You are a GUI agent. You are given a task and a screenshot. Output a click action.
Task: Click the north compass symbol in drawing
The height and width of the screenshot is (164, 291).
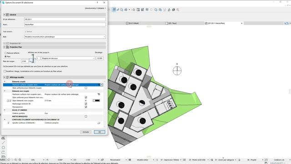pyautogui.click(x=177, y=71)
